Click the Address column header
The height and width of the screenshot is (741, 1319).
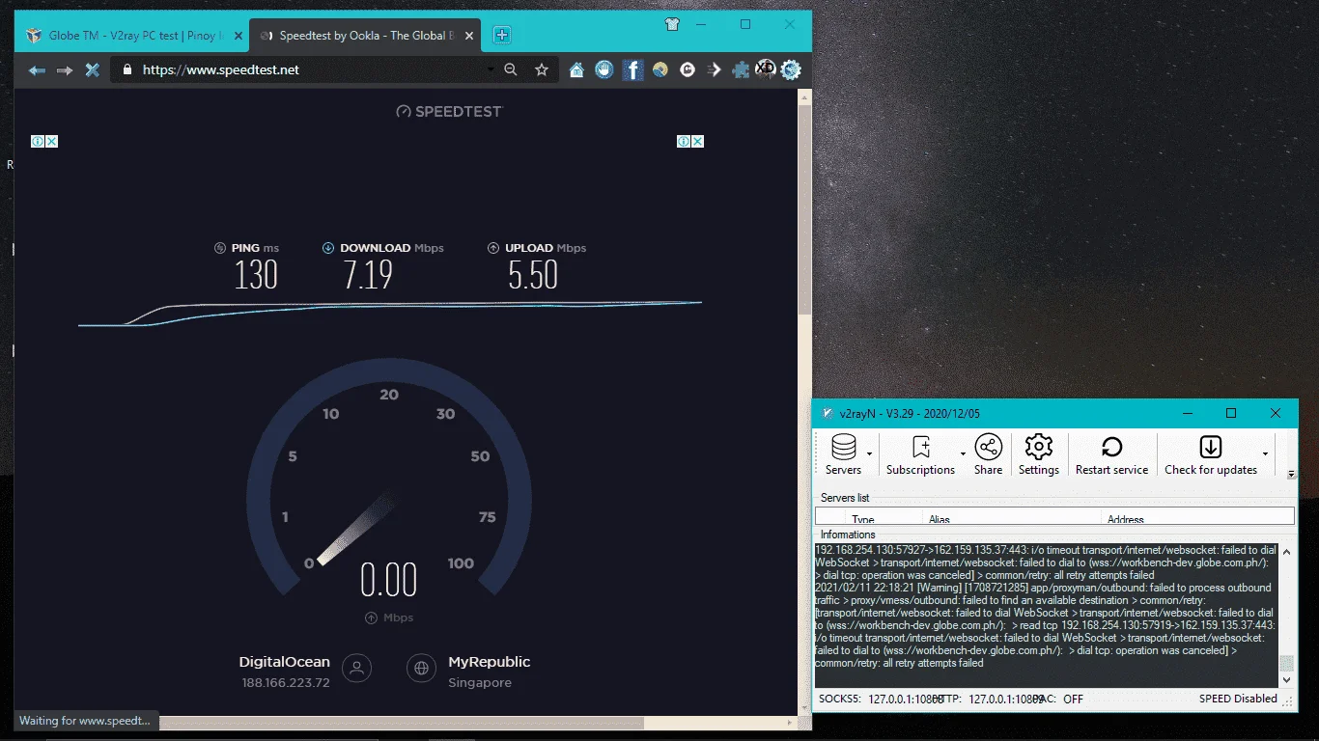(1197, 519)
